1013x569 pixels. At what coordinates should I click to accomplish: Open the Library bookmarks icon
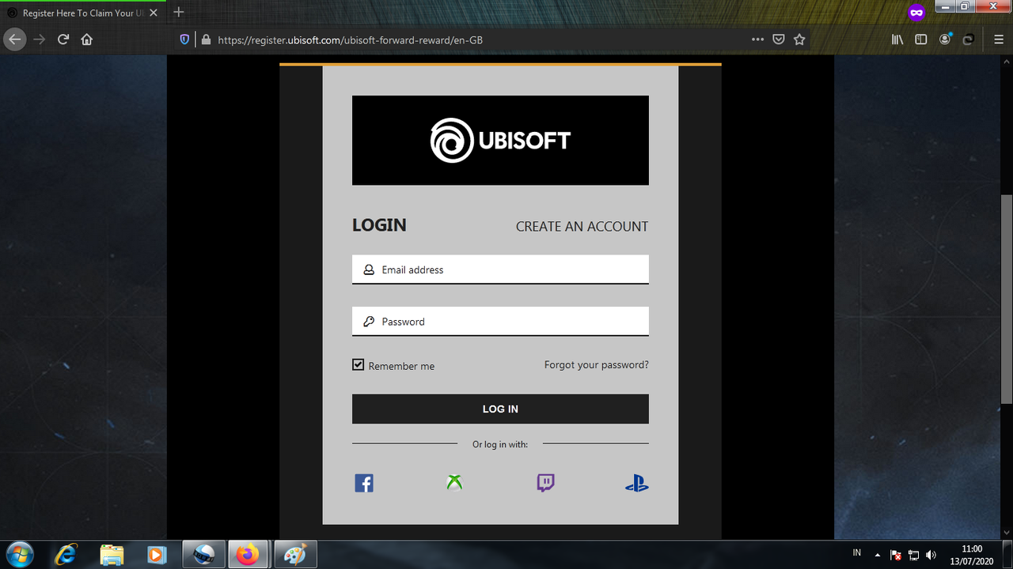point(897,40)
